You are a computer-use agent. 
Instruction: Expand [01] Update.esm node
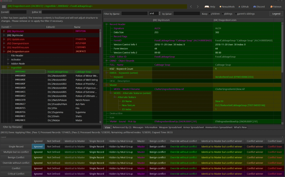click(x=4, y=39)
